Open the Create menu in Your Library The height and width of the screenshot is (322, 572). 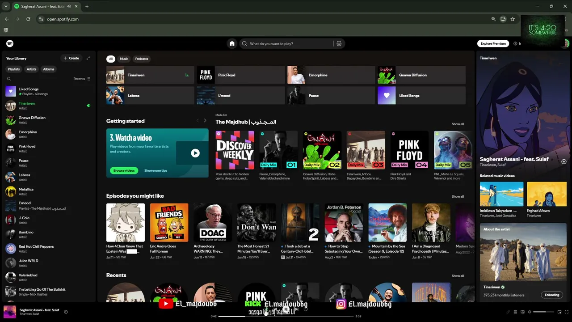click(x=71, y=58)
